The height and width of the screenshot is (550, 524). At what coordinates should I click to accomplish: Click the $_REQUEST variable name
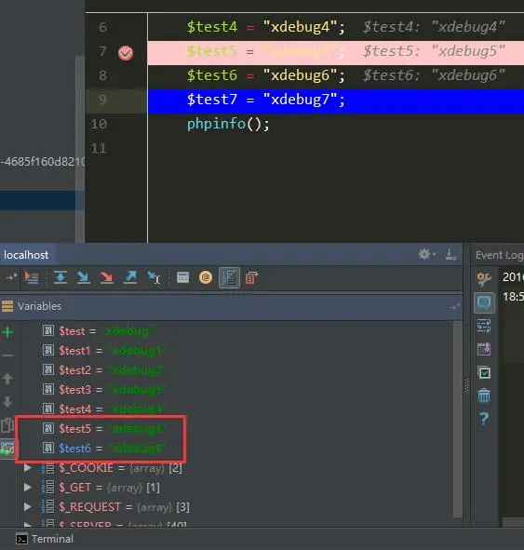[x=90, y=507]
